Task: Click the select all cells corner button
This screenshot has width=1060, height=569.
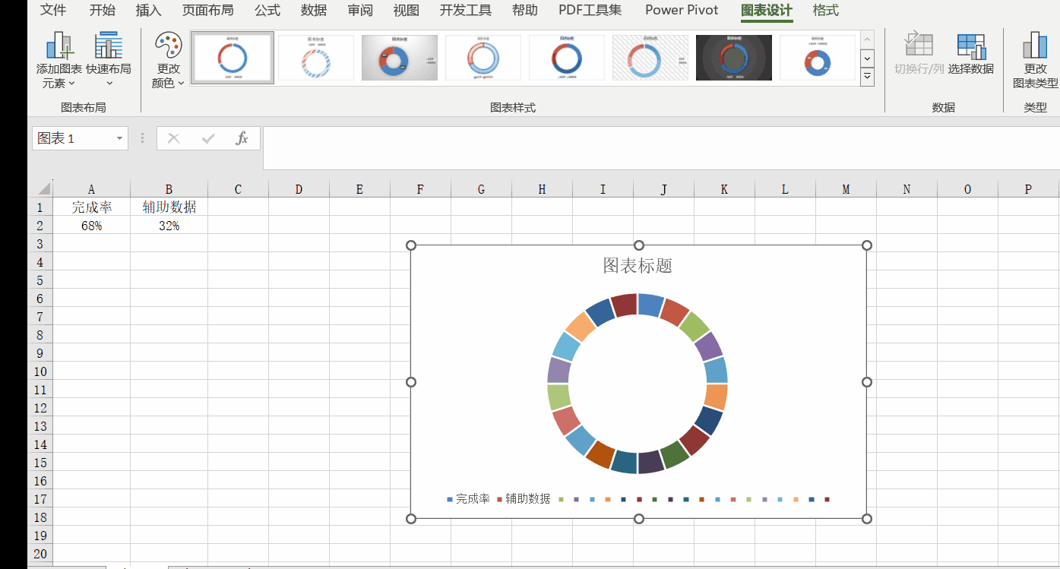Action: coord(43,189)
